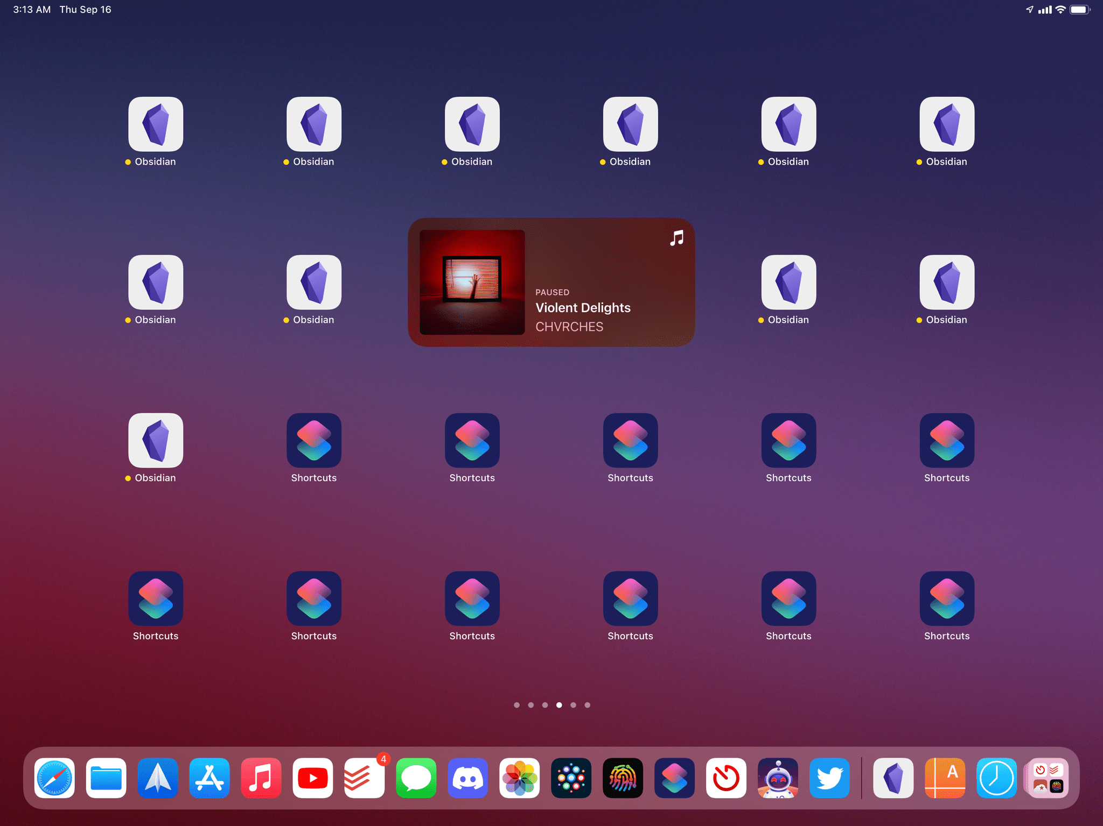Tap the battery indicator in the status bar
1103x826 pixels.
[x=1080, y=10]
